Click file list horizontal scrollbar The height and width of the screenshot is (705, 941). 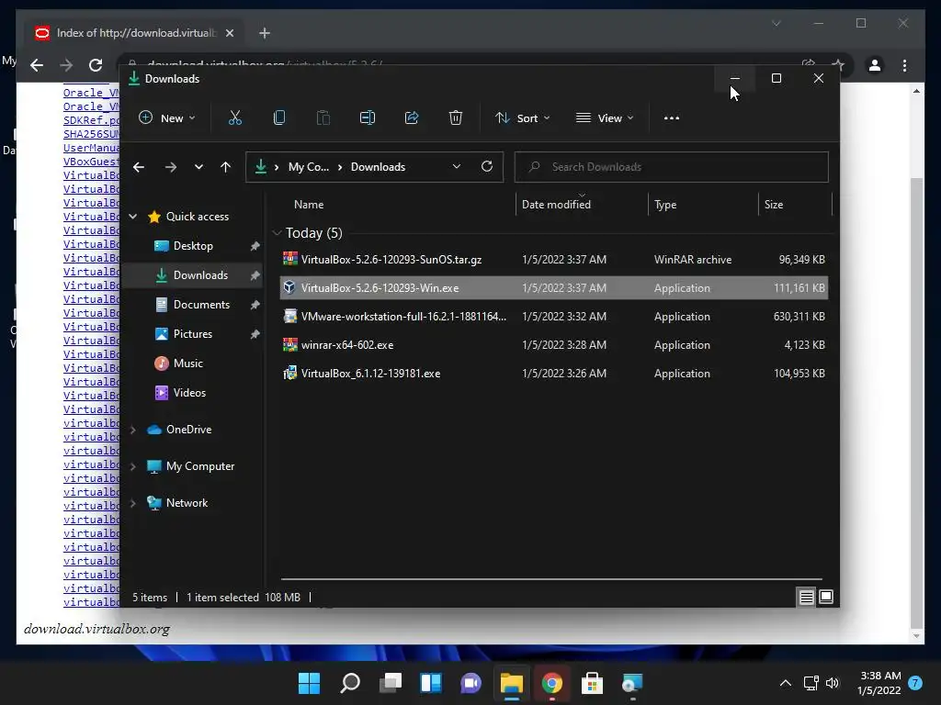(x=551, y=579)
